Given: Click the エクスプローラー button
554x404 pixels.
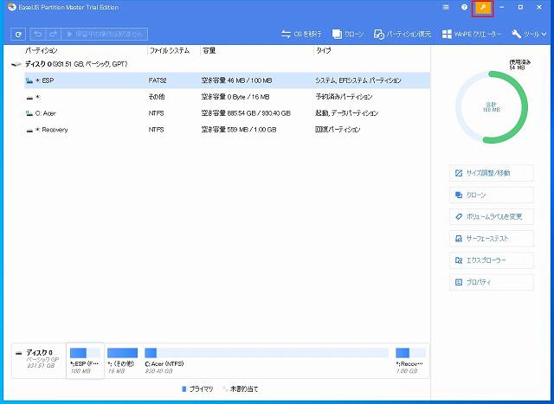Looking at the screenshot, I should [491, 260].
